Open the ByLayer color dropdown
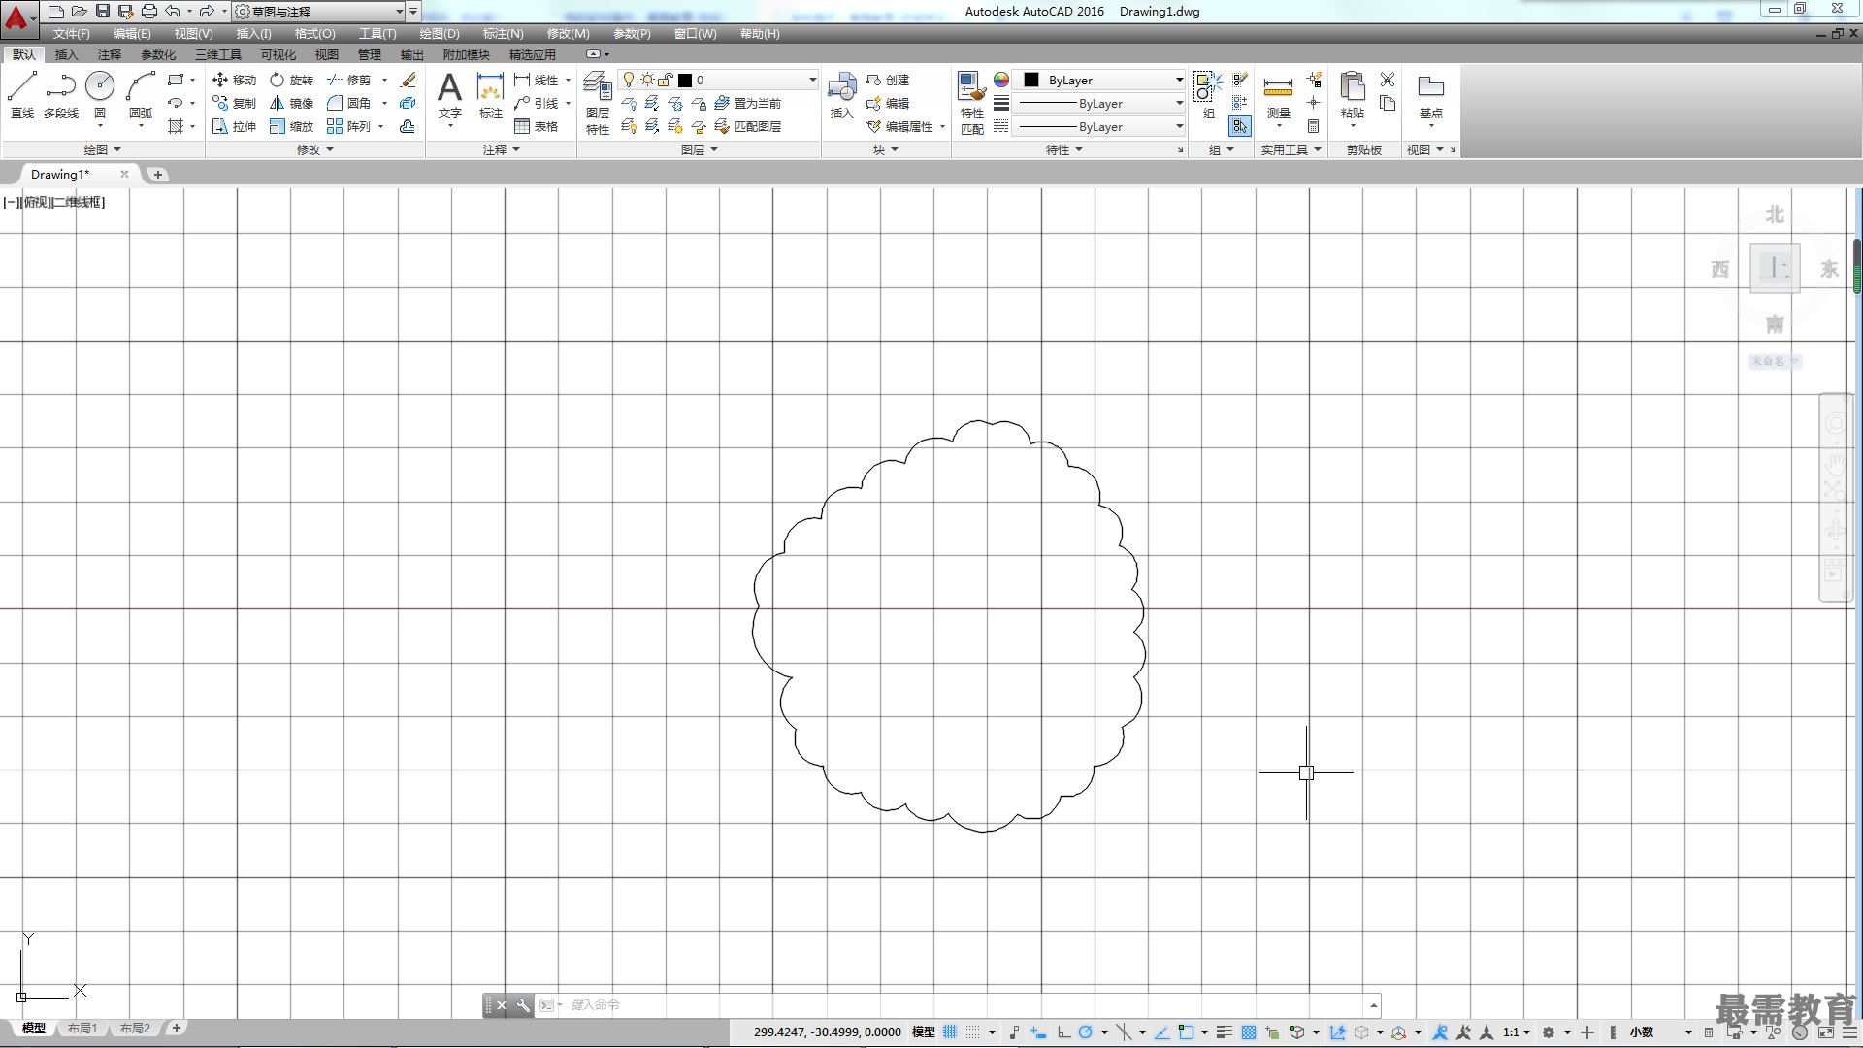The height and width of the screenshot is (1048, 1863). pyautogui.click(x=1099, y=80)
